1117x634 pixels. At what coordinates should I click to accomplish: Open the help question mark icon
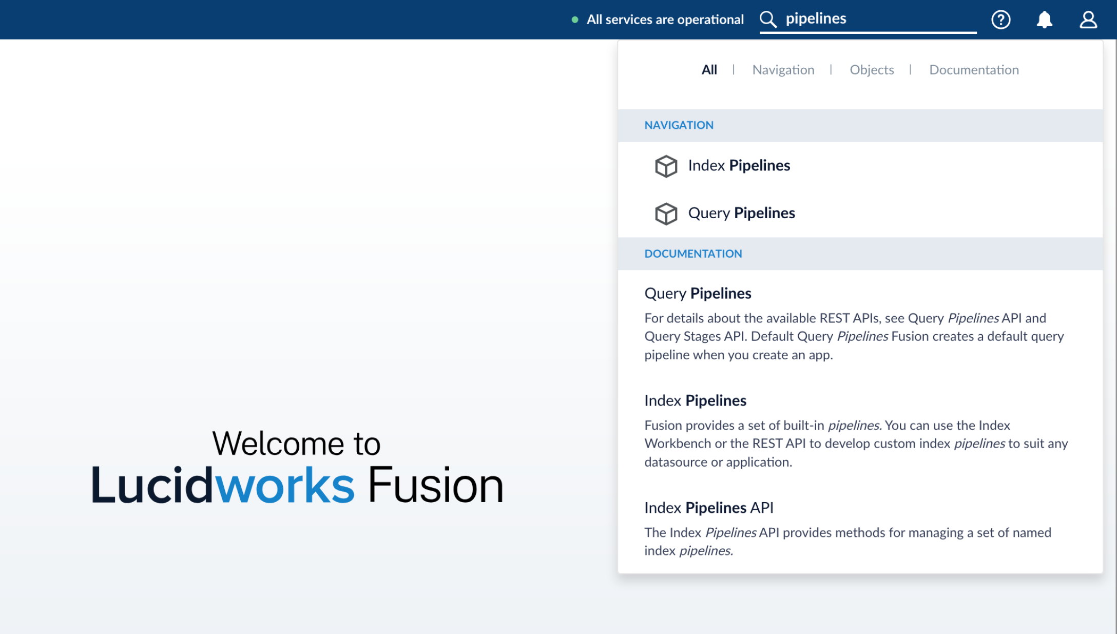tap(1000, 20)
